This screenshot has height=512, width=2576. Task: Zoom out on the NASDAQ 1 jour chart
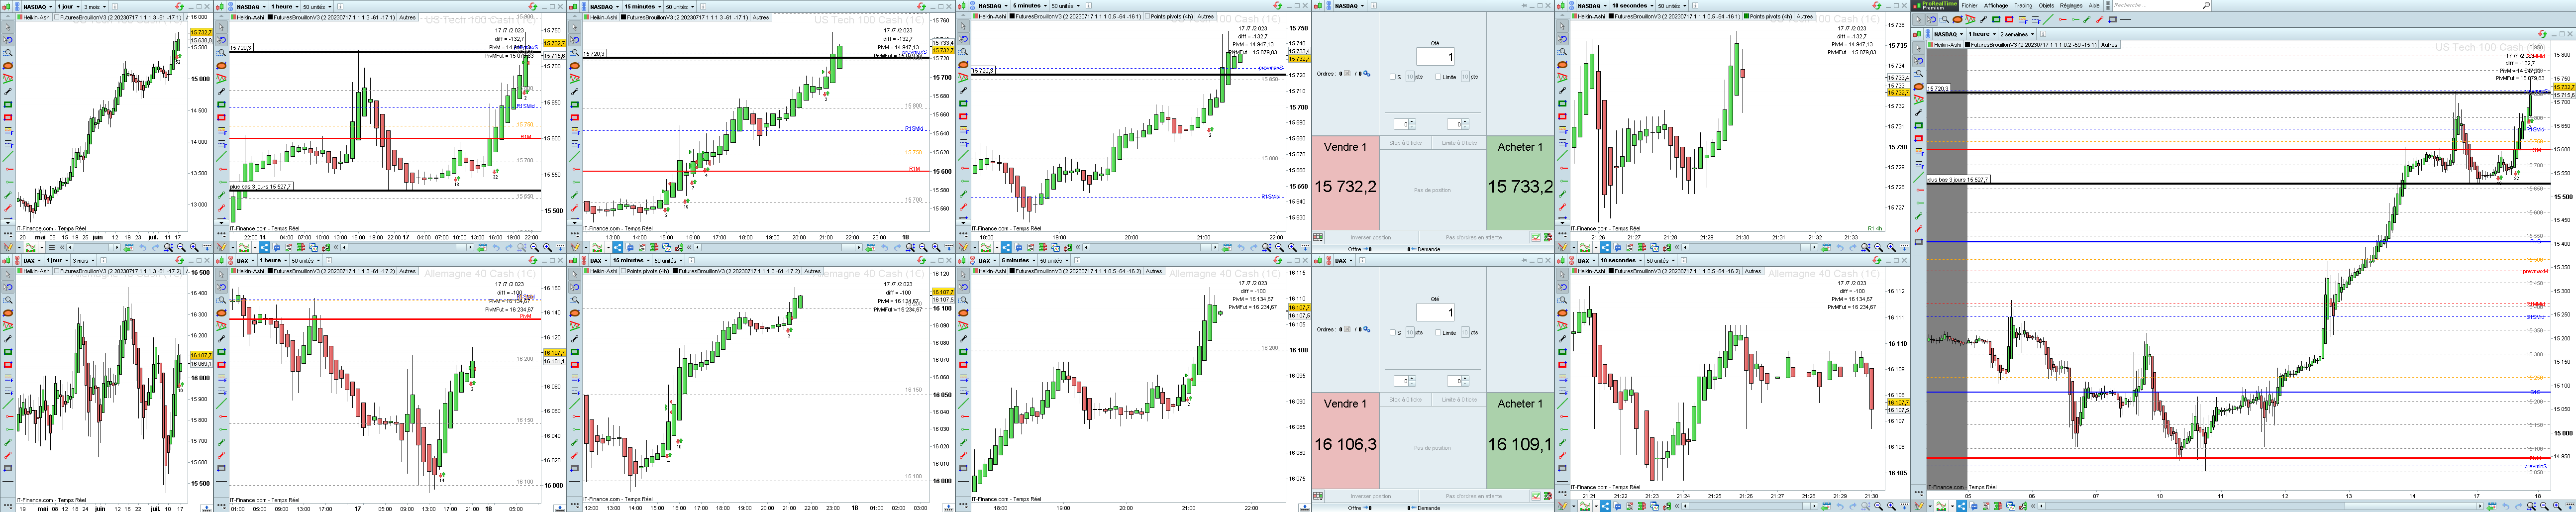181,248
